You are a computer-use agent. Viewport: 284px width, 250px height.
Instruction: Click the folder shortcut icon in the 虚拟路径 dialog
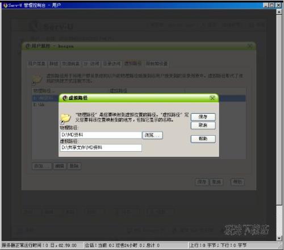click(x=65, y=118)
